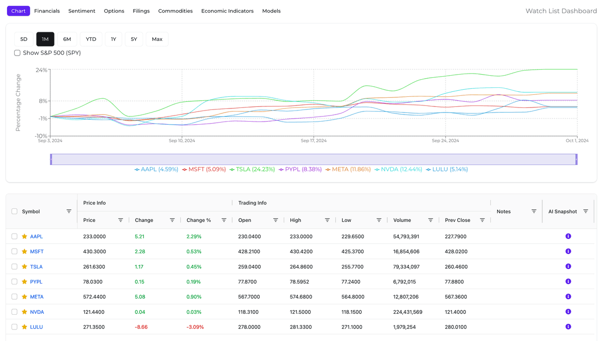Toggle the AAPL series in chart legend
The width and height of the screenshot is (605, 341).
(156, 169)
